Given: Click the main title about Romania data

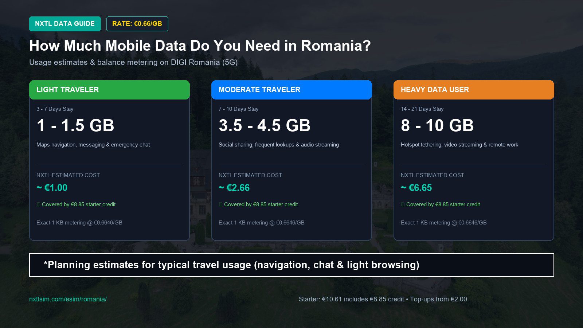Looking at the screenshot, I should pos(200,46).
